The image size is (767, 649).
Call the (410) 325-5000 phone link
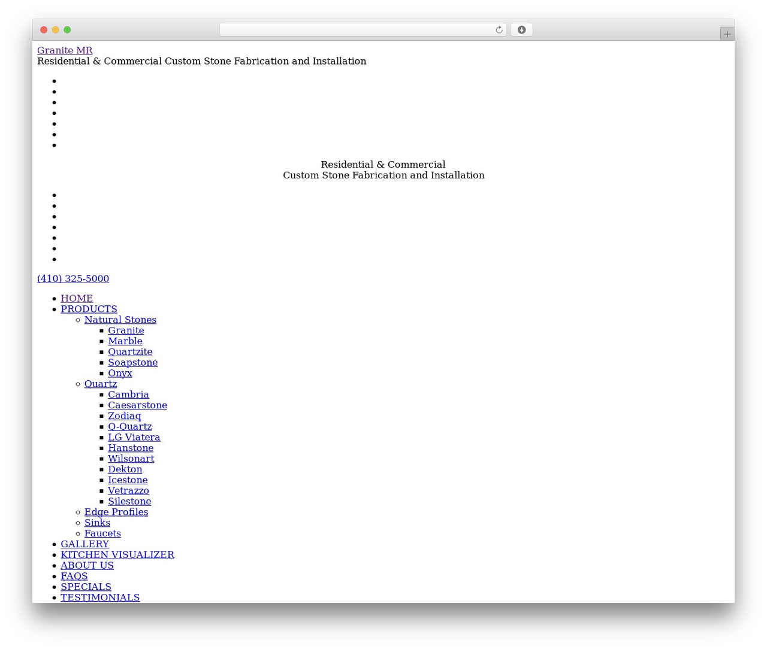(73, 278)
